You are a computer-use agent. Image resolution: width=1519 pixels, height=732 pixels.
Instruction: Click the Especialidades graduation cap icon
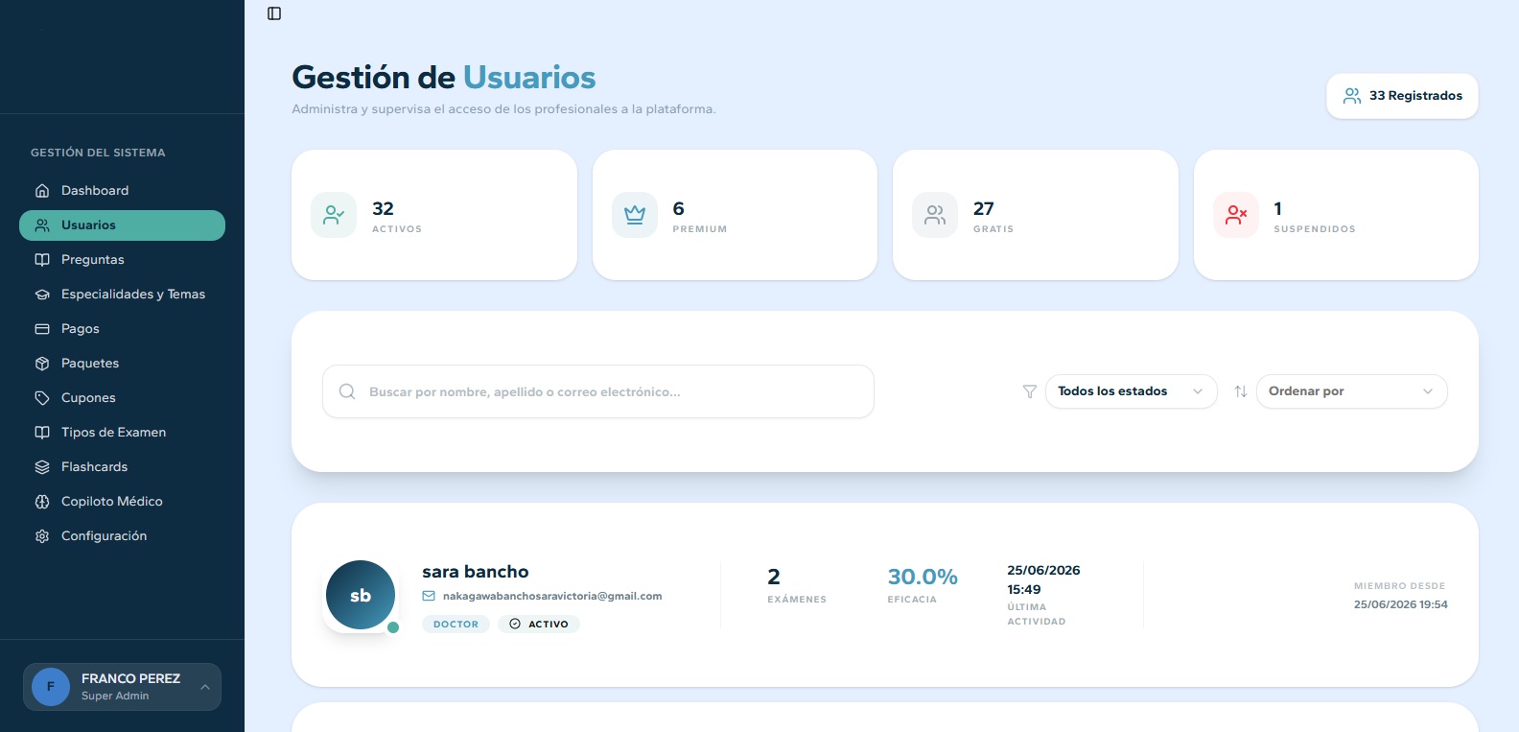pyautogui.click(x=42, y=295)
